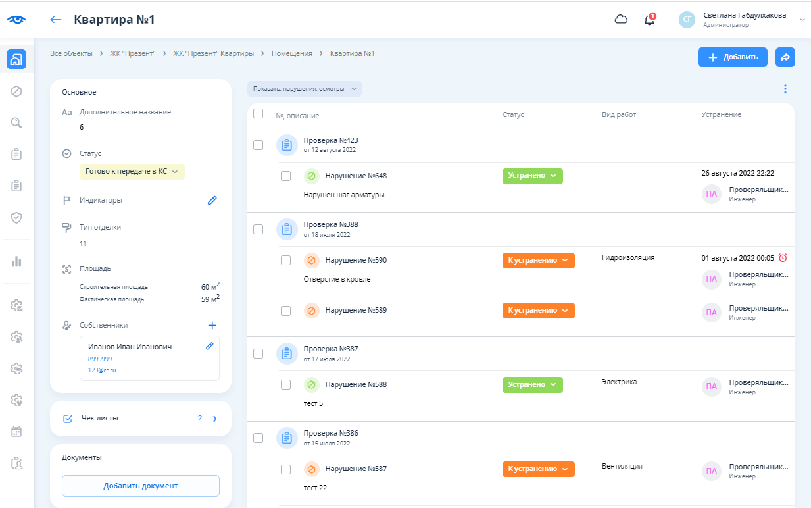Go to the Помещения breadcrumb
Screen dimensions: 811x508
click(291, 53)
